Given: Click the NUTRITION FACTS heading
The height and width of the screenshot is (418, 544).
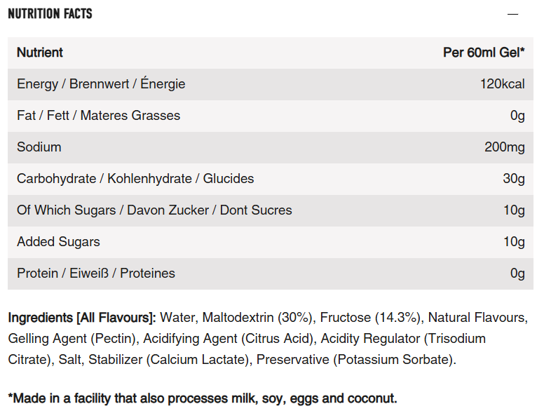Looking at the screenshot, I should [50, 14].
